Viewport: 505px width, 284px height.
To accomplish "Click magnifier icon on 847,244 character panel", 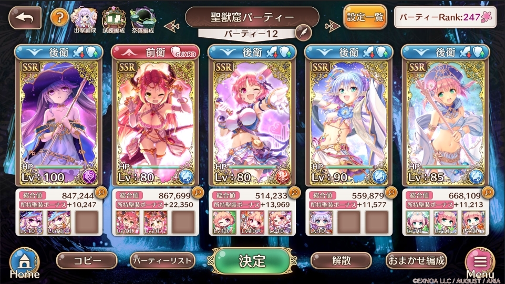I will point(101,192).
